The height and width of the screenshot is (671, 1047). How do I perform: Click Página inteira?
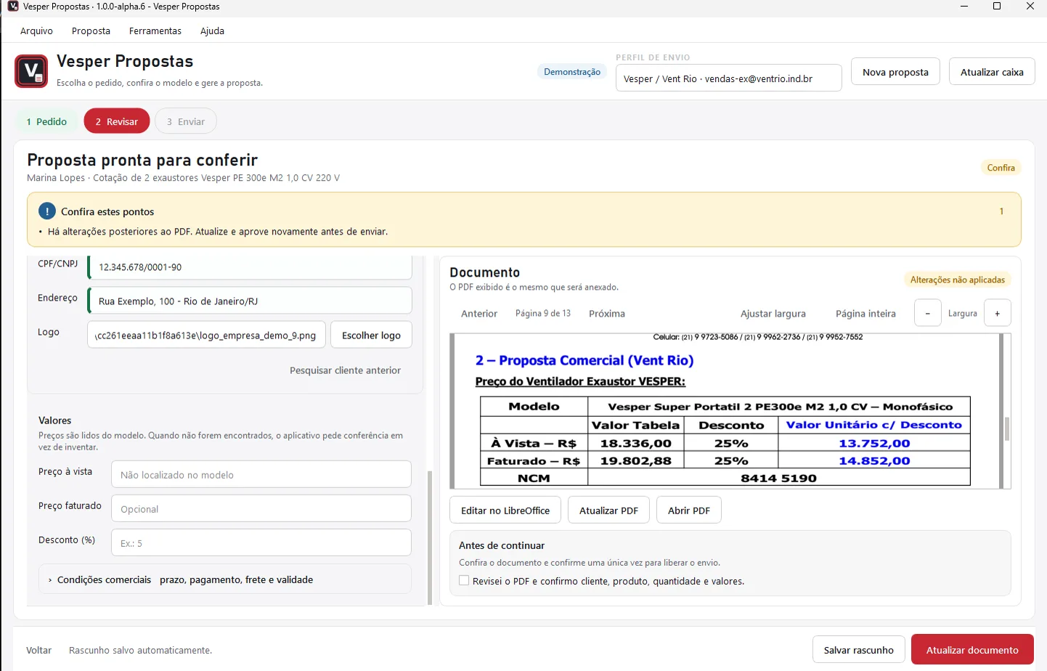click(865, 314)
